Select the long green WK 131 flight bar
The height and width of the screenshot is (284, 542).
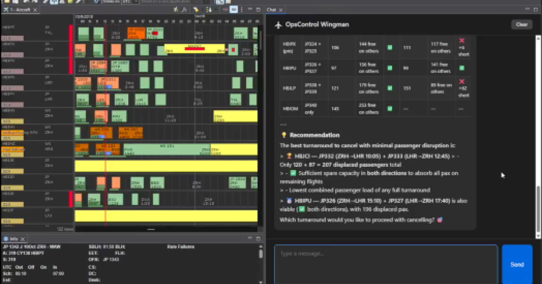(167, 150)
